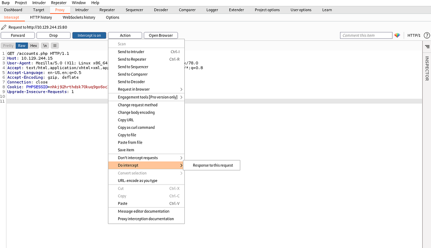
Task: Open Message editor documentation
Action: [146, 211]
